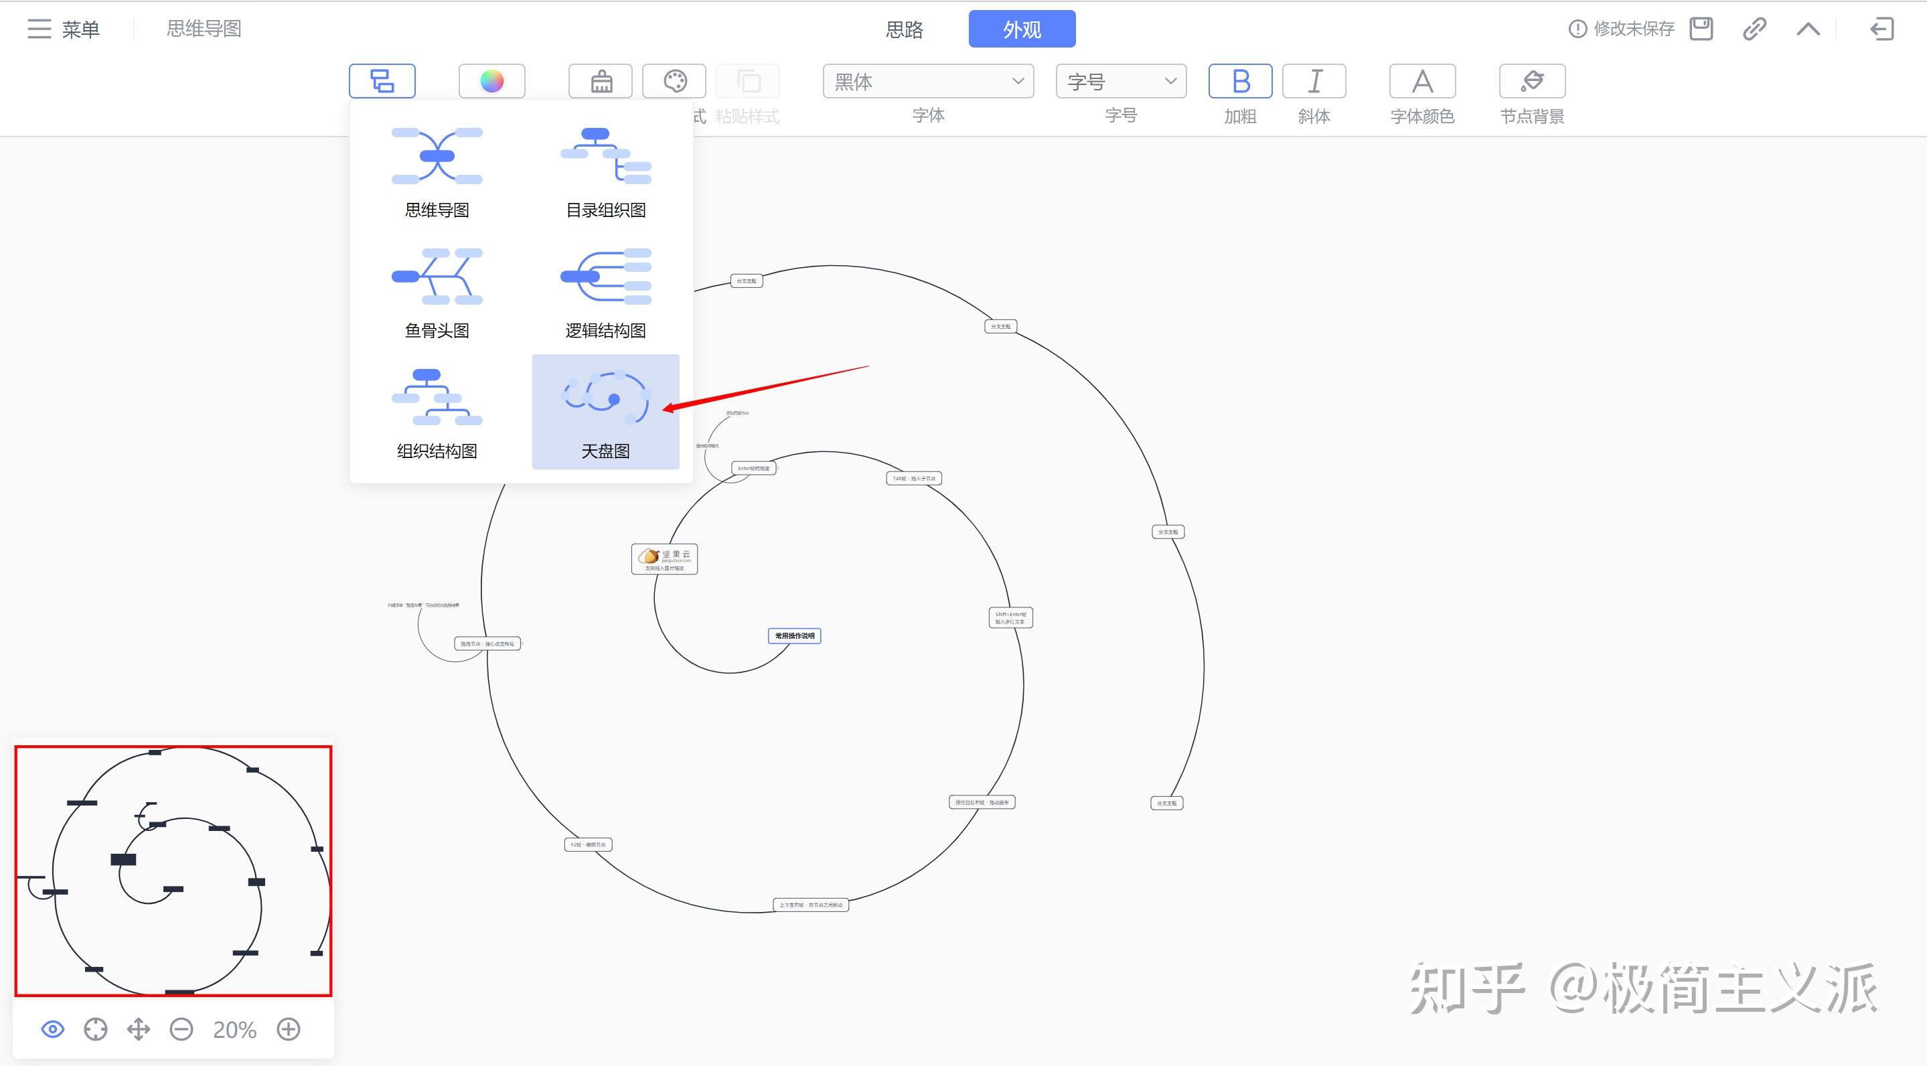Viewport: 1927px width, 1066px height.
Task: Select the 鱼骨头图 layout option
Action: point(437,293)
